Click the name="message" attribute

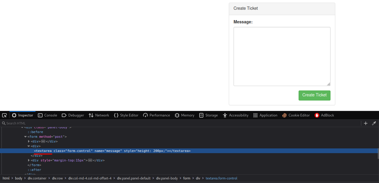click(x=108, y=151)
